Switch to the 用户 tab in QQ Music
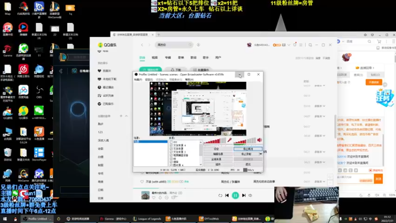Screen dimensions: 396x223 coord(218,57)
